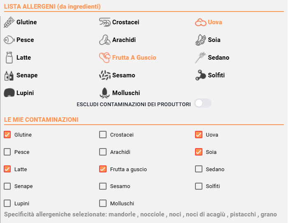Check the Crostacei contamination checkbox

pyautogui.click(x=103, y=135)
